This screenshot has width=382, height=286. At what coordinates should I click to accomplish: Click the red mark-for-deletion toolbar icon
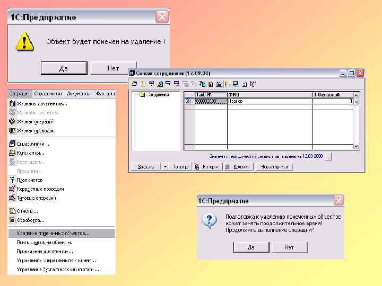(x=176, y=84)
